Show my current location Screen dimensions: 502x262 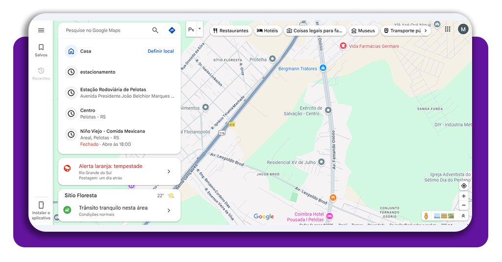pos(464,186)
